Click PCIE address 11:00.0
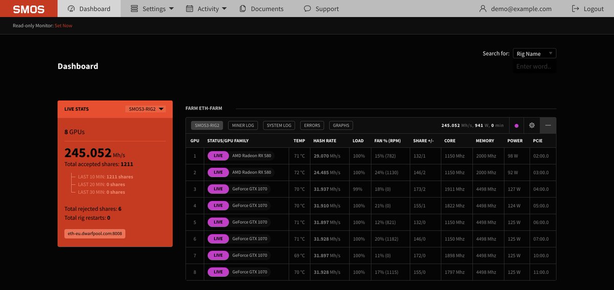614x290 pixels. point(540,272)
